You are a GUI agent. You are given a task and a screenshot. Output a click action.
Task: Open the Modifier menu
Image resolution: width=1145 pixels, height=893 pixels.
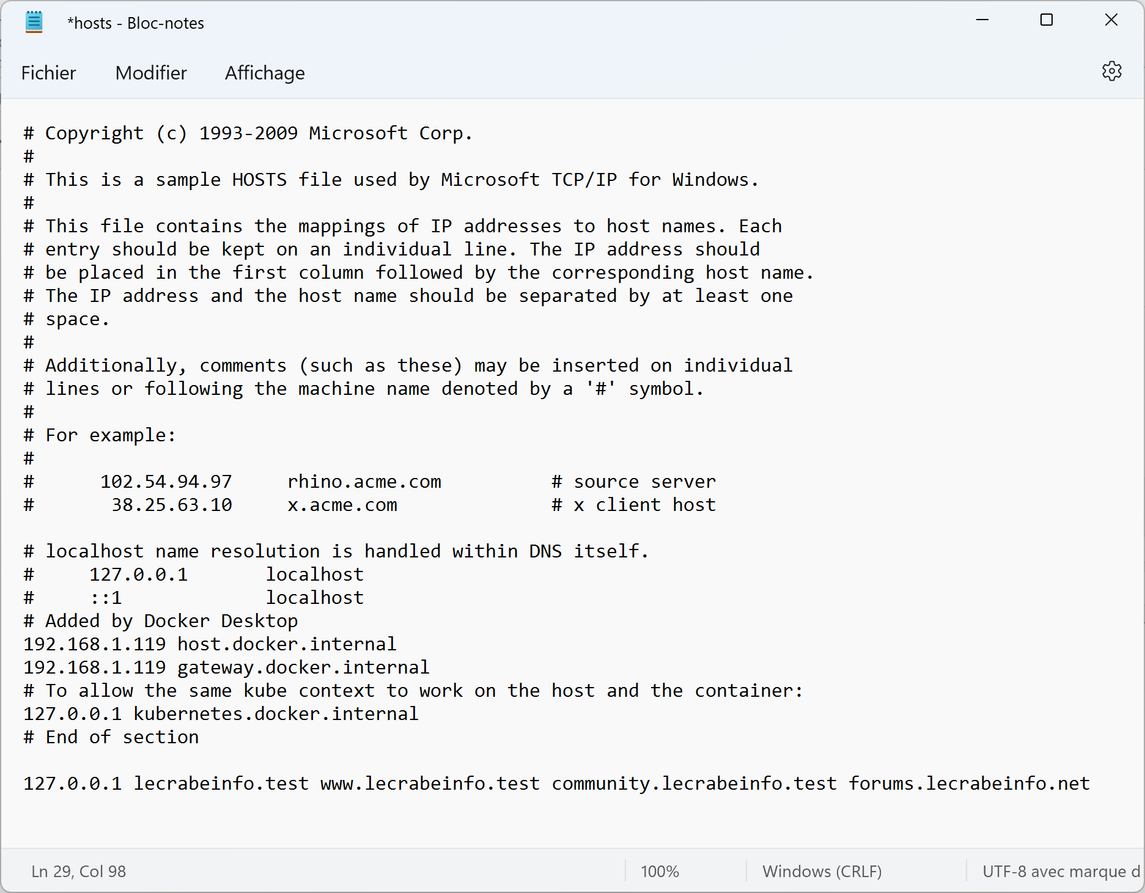pos(151,73)
